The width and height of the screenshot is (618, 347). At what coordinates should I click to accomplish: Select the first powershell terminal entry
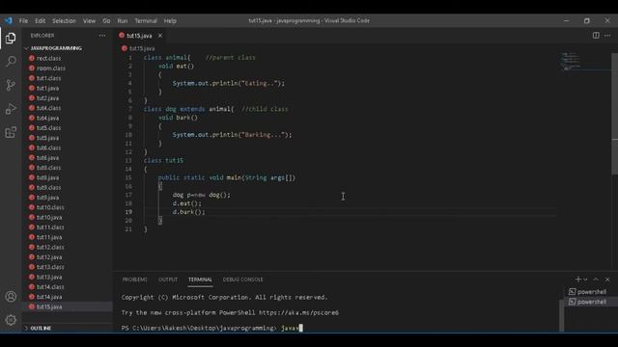(x=587, y=291)
